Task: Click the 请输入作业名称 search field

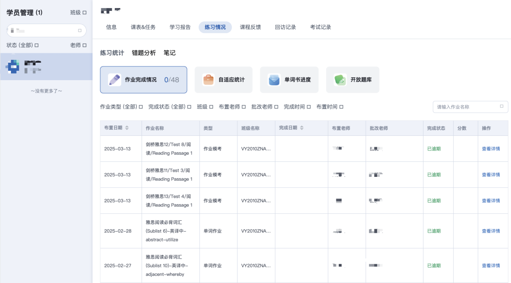Action: [x=466, y=107]
